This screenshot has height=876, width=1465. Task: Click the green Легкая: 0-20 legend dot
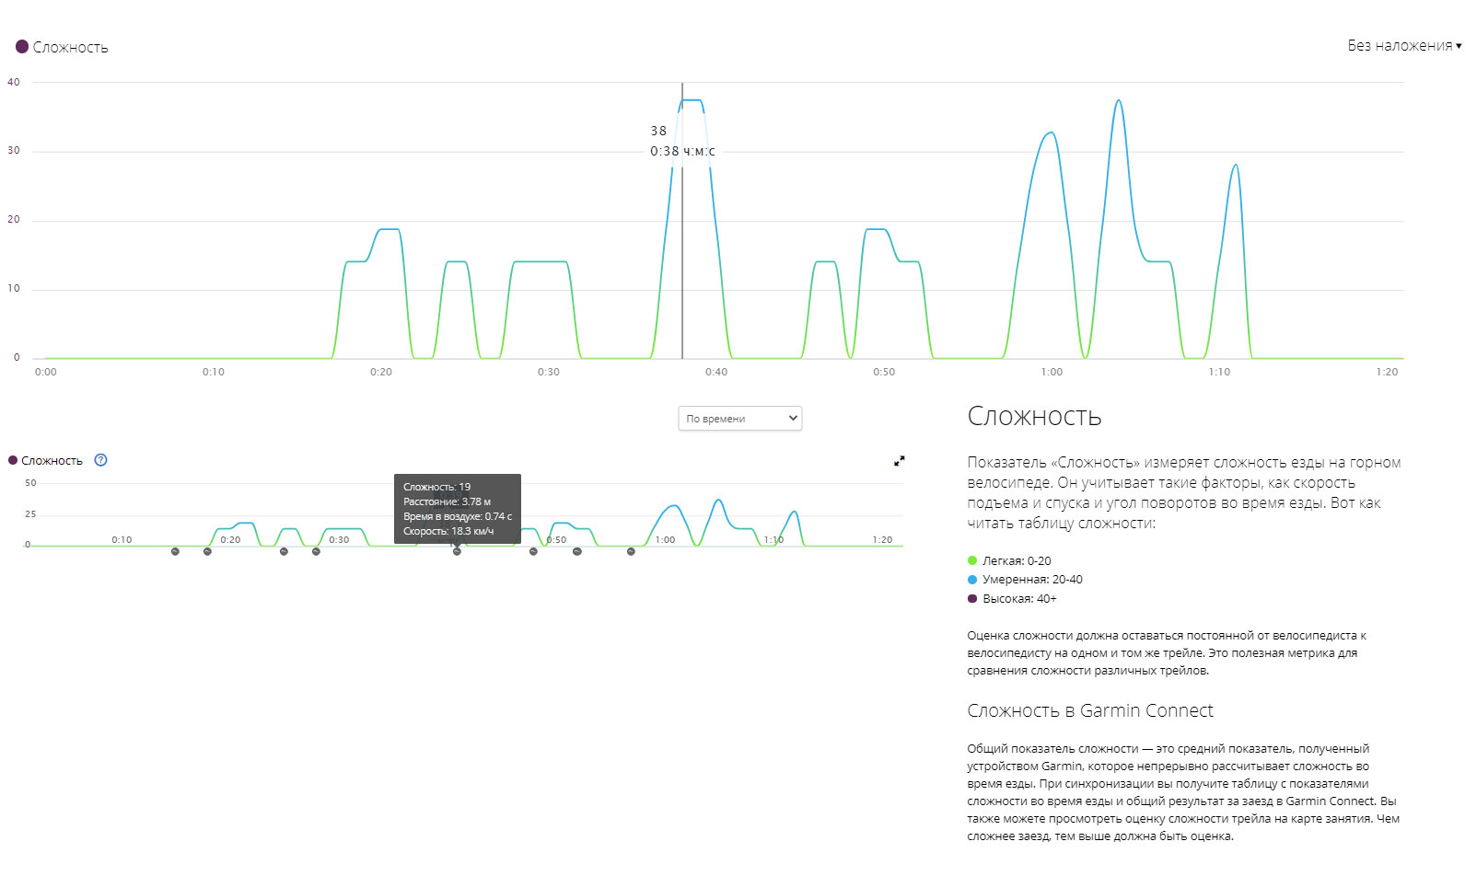[972, 560]
